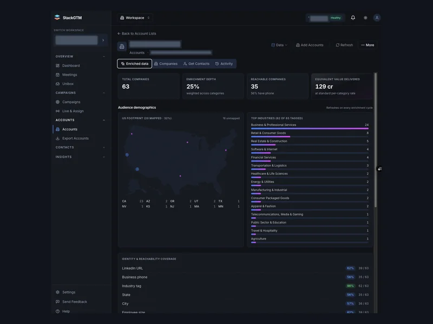Click the Help question mark icon

tap(58, 312)
